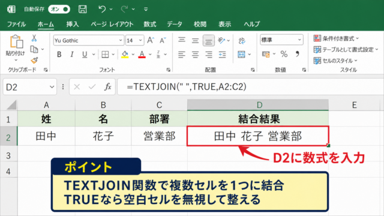Select cell C2 containing 営業部
The width and height of the screenshot is (384, 216).
click(x=159, y=136)
